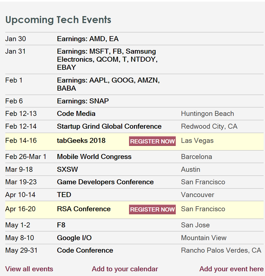Open Code Conference event
Image resolution: width=265 pixels, height=276 pixels.
coord(85,250)
